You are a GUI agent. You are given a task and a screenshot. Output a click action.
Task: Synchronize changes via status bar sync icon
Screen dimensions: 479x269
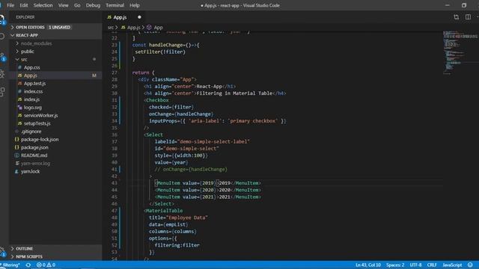28,265
